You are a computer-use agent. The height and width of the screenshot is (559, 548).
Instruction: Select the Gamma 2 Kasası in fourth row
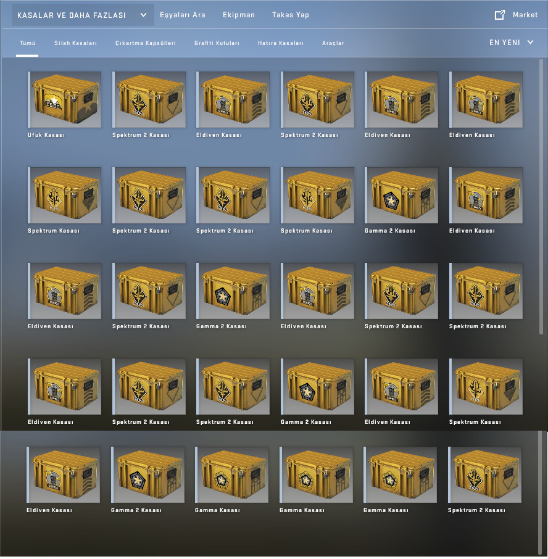317,386
